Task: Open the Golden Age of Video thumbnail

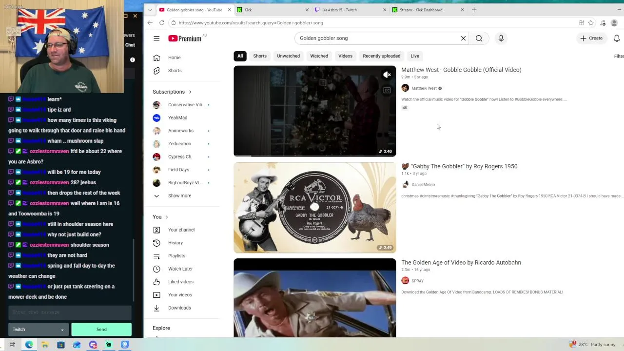Action: coord(315,298)
